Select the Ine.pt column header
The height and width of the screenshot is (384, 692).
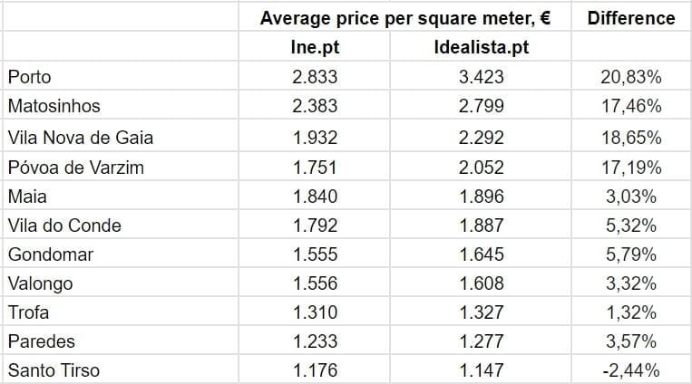pos(314,48)
